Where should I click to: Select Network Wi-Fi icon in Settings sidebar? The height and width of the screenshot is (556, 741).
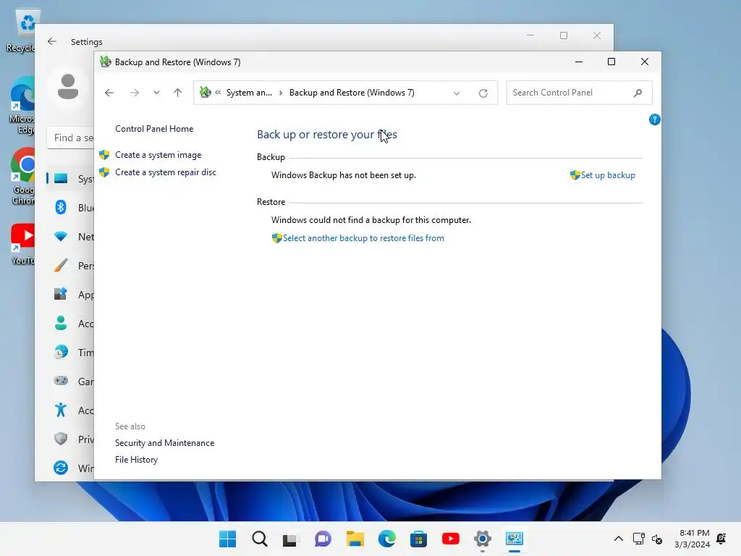61,237
